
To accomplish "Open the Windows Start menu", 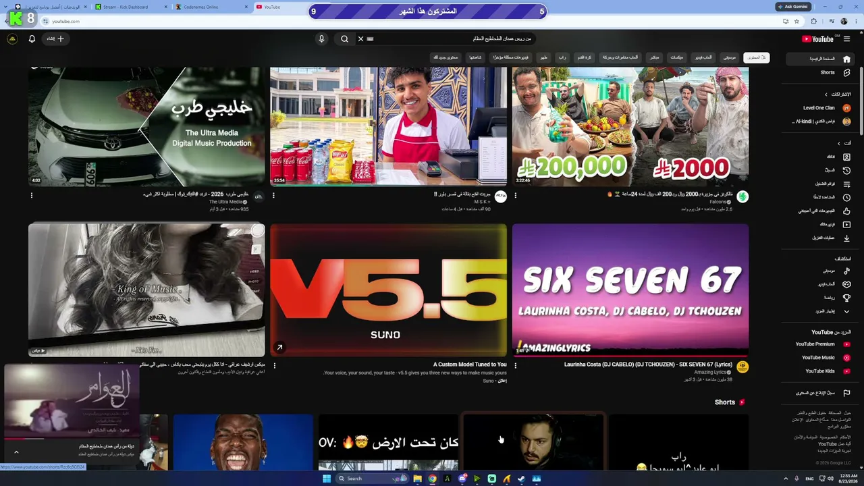I will (327, 479).
